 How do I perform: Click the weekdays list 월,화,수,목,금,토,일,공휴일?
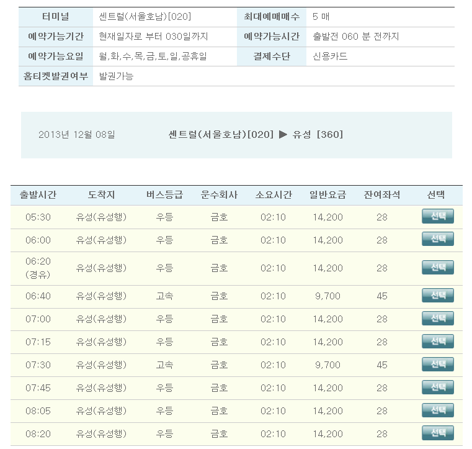(x=153, y=57)
